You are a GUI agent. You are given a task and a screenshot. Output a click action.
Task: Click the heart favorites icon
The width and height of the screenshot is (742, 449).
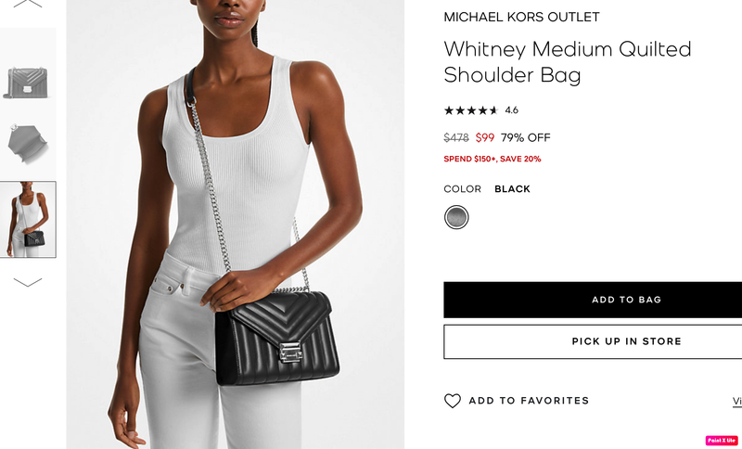click(x=453, y=401)
